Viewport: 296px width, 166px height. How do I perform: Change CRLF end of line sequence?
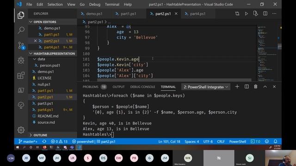(x=221, y=142)
